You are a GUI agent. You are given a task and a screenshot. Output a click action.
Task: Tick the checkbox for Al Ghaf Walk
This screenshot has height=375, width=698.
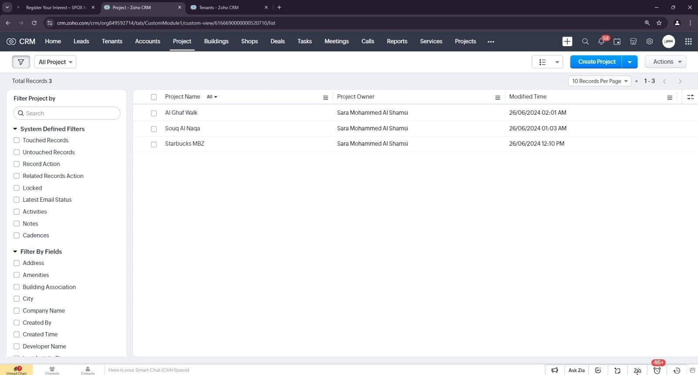(x=154, y=113)
